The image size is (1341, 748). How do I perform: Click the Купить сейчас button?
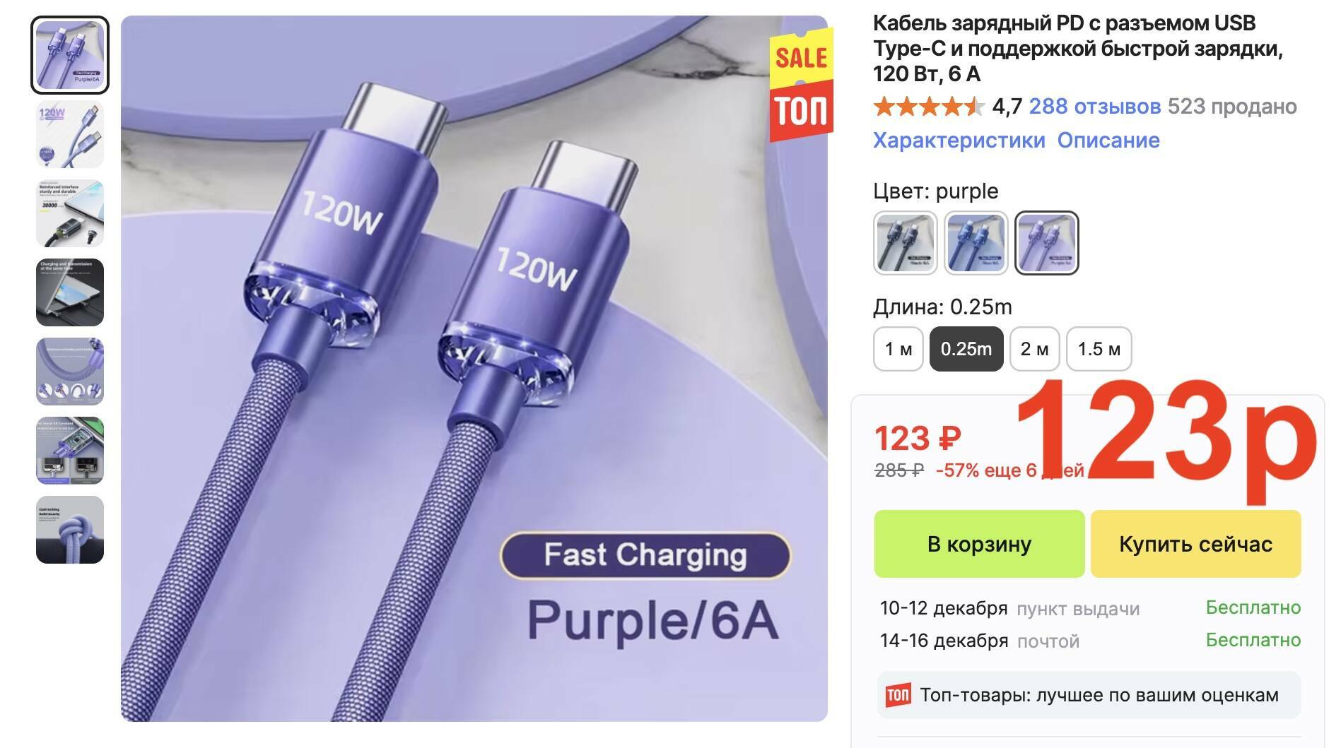coord(1196,544)
